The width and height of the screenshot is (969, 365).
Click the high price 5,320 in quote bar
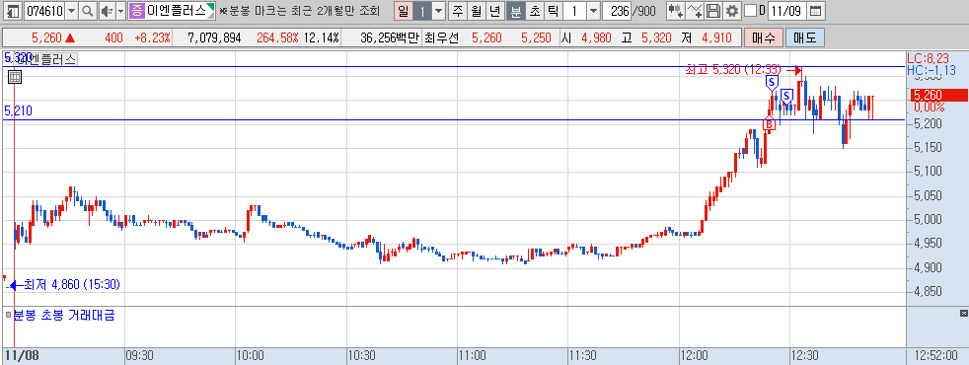pos(655,38)
